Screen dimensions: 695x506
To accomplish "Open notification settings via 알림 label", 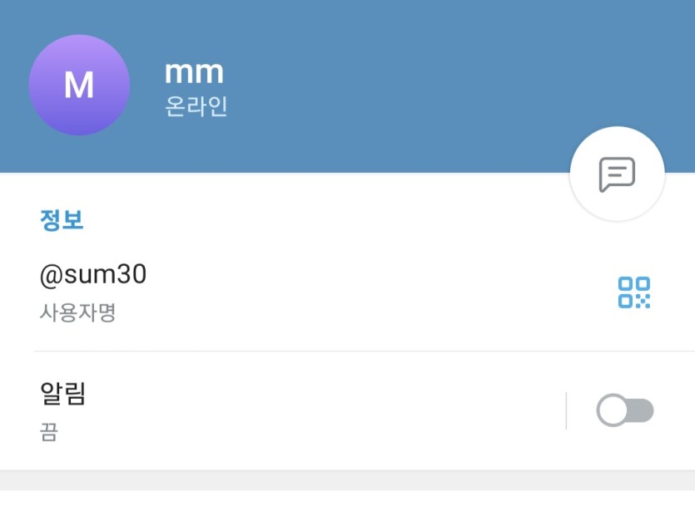I will click(62, 393).
